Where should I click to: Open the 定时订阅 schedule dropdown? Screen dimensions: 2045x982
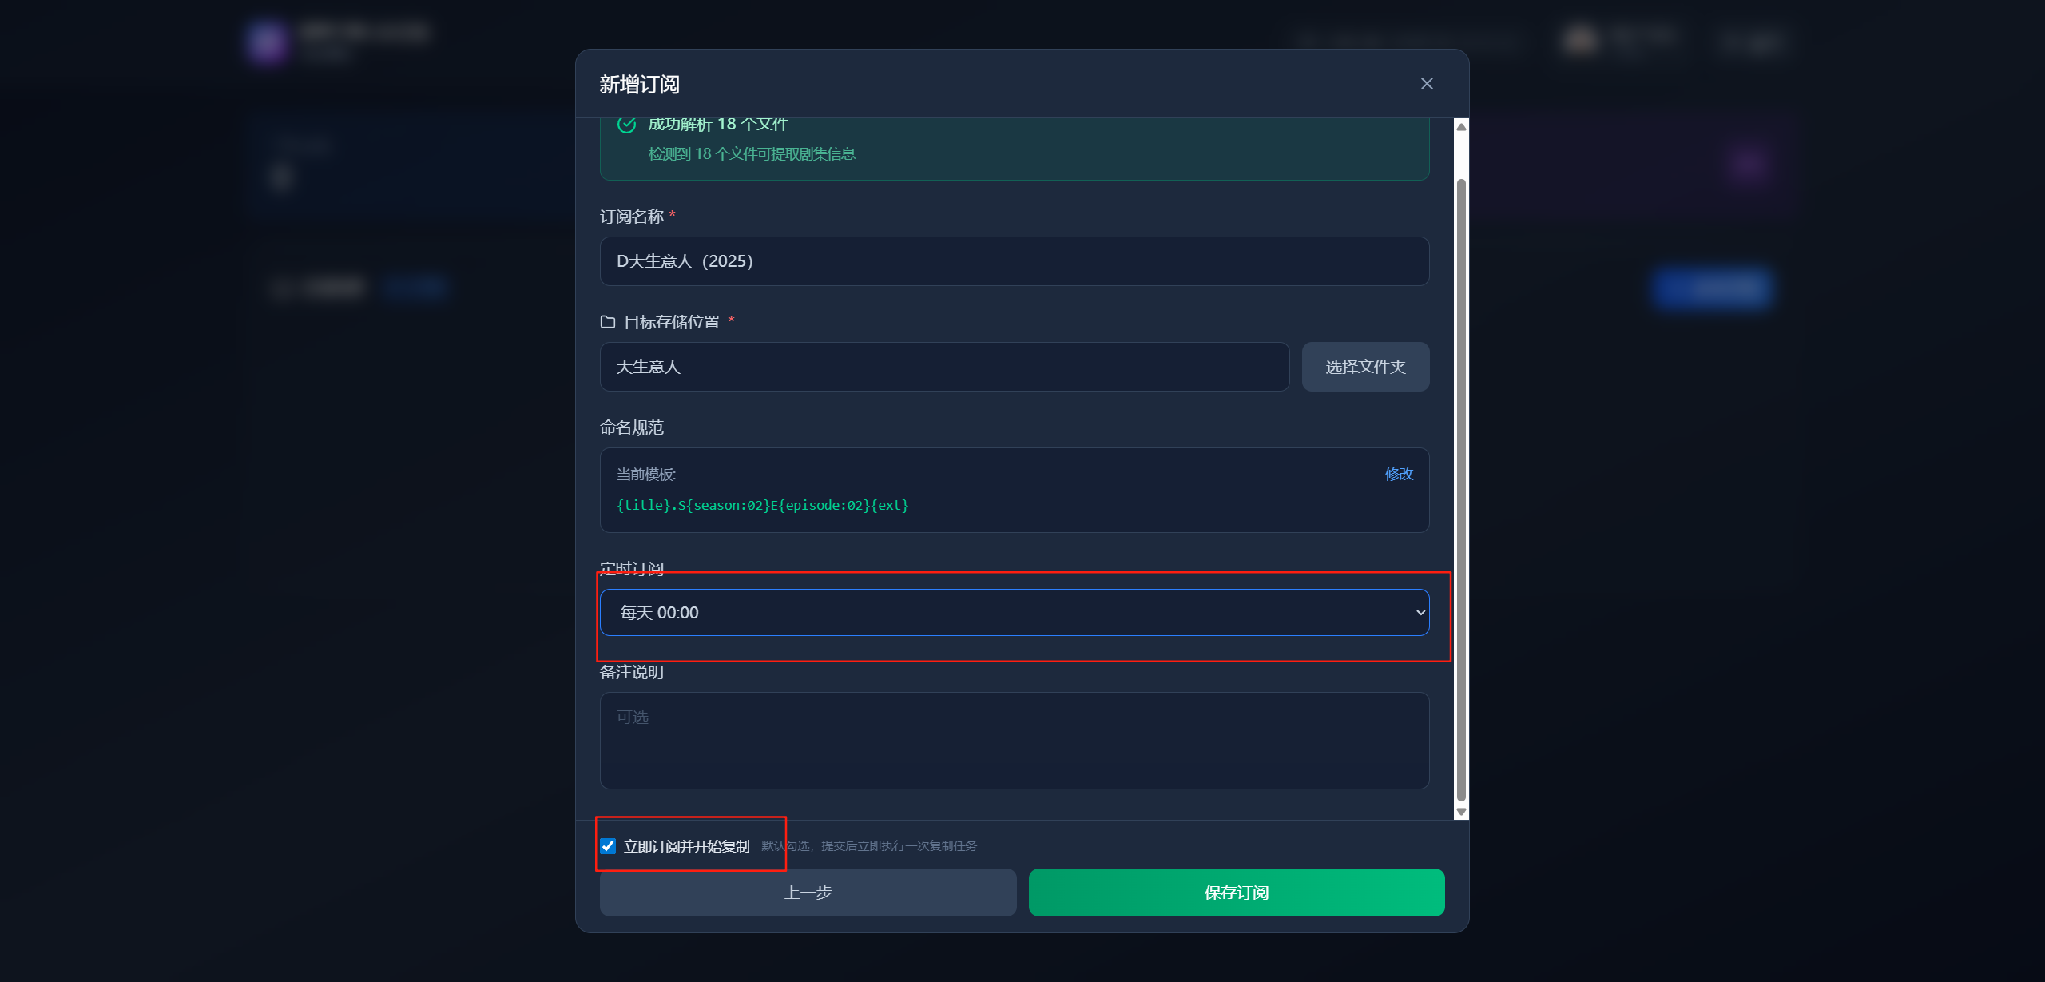[x=1013, y=613]
